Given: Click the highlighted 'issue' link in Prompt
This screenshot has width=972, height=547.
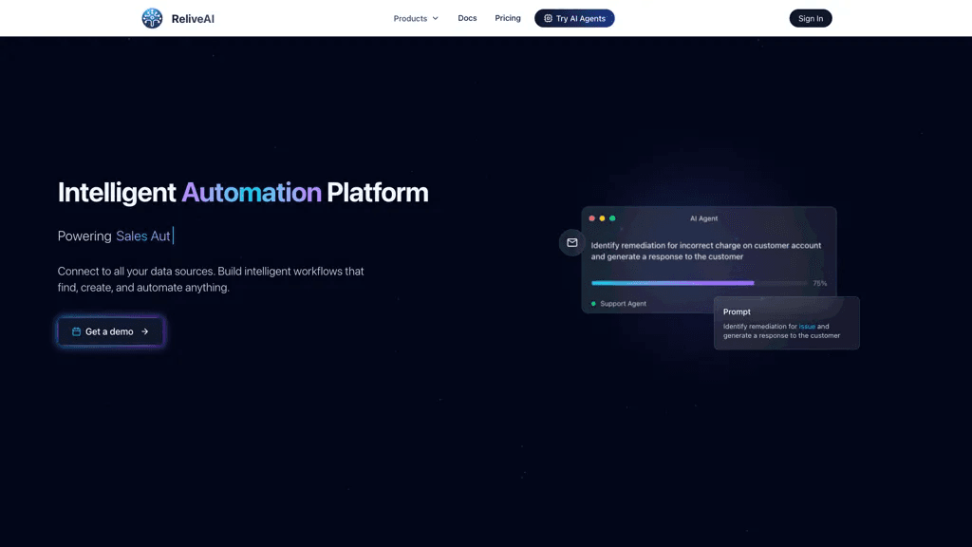Looking at the screenshot, I should pos(807,327).
